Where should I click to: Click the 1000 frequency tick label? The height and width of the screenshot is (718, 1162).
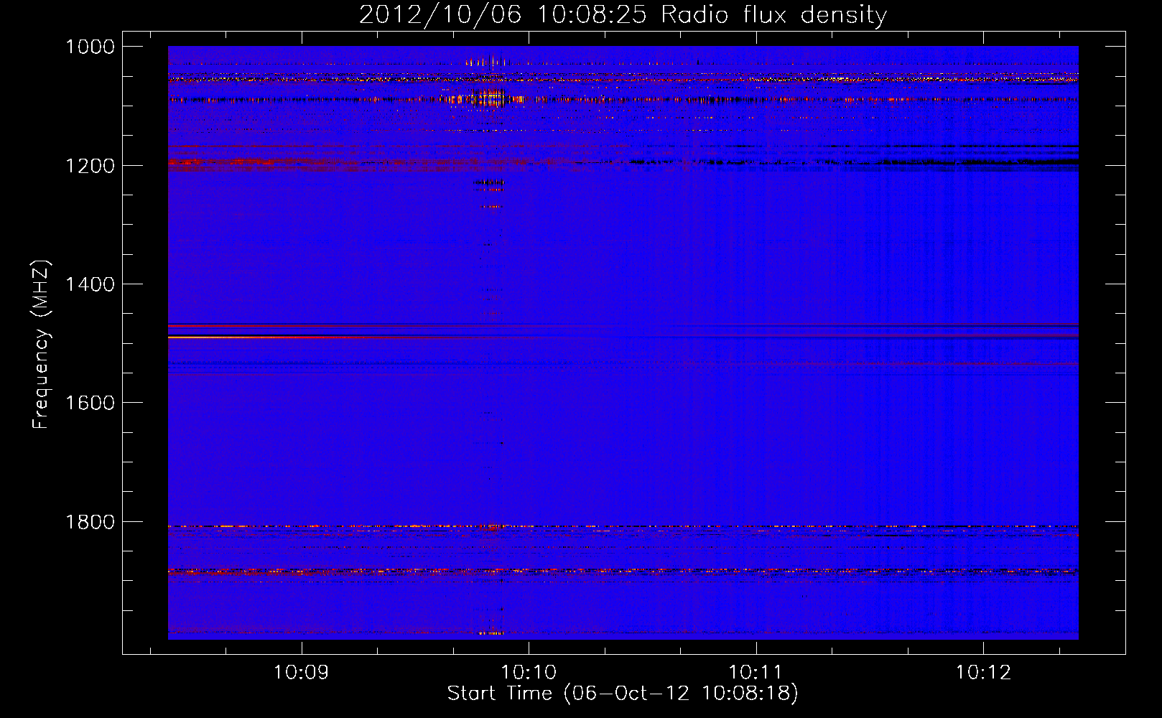[x=90, y=47]
